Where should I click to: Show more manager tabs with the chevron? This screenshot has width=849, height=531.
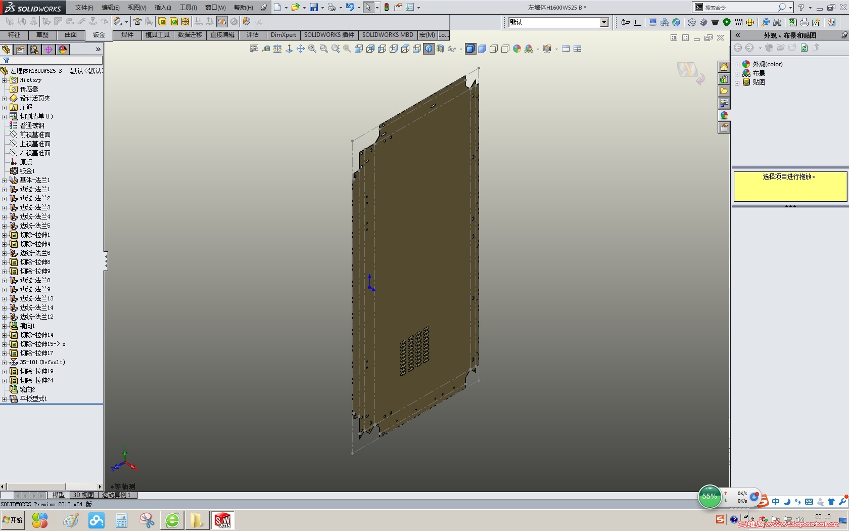pyautogui.click(x=98, y=49)
